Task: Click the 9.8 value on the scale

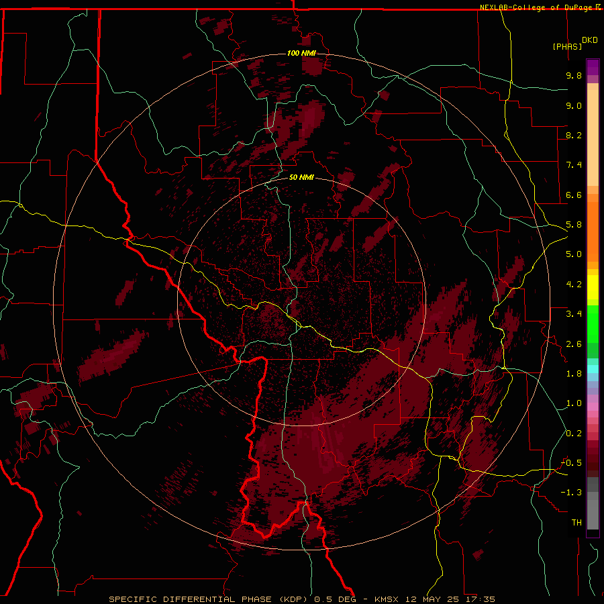Action: [x=574, y=76]
